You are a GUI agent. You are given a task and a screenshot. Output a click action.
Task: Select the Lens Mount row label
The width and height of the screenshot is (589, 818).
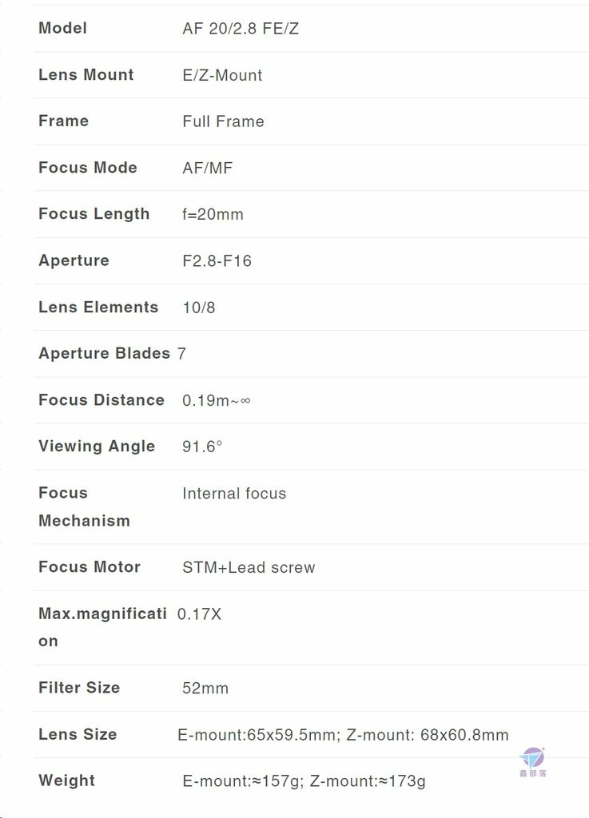[86, 74]
